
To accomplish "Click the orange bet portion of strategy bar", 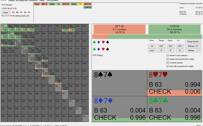I will (100, 37).
